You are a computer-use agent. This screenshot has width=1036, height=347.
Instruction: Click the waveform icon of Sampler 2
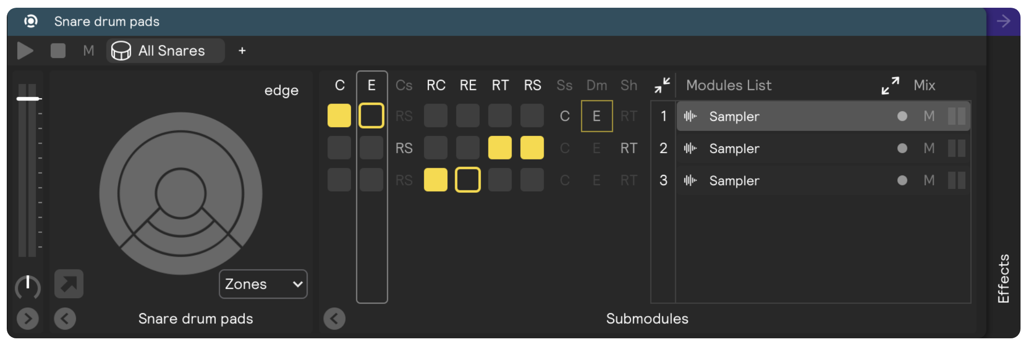(690, 148)
